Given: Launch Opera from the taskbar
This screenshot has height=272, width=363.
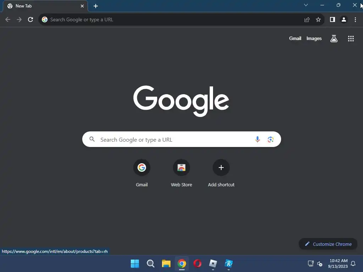Looking at the screenshot, I should pos(197,263).
